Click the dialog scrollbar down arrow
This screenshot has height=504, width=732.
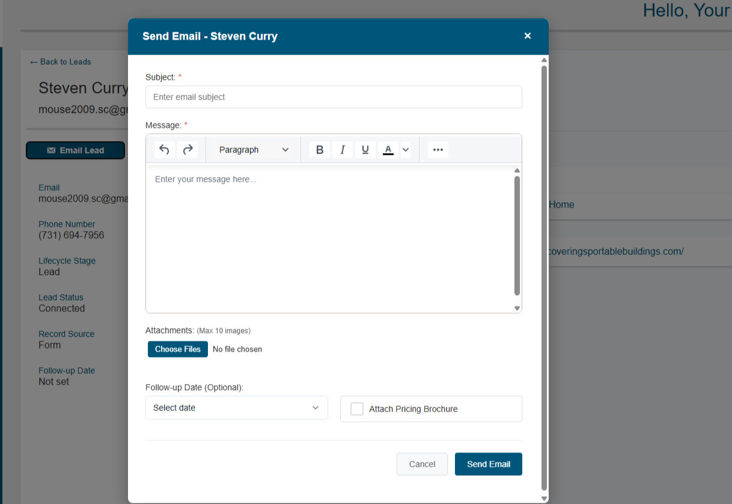544,498
